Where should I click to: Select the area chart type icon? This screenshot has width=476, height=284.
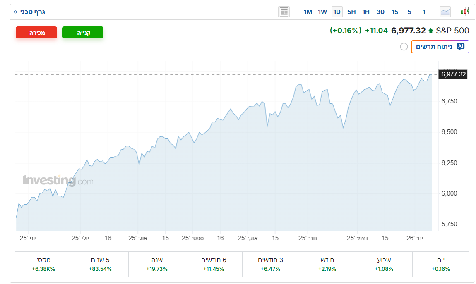[445, 12]
